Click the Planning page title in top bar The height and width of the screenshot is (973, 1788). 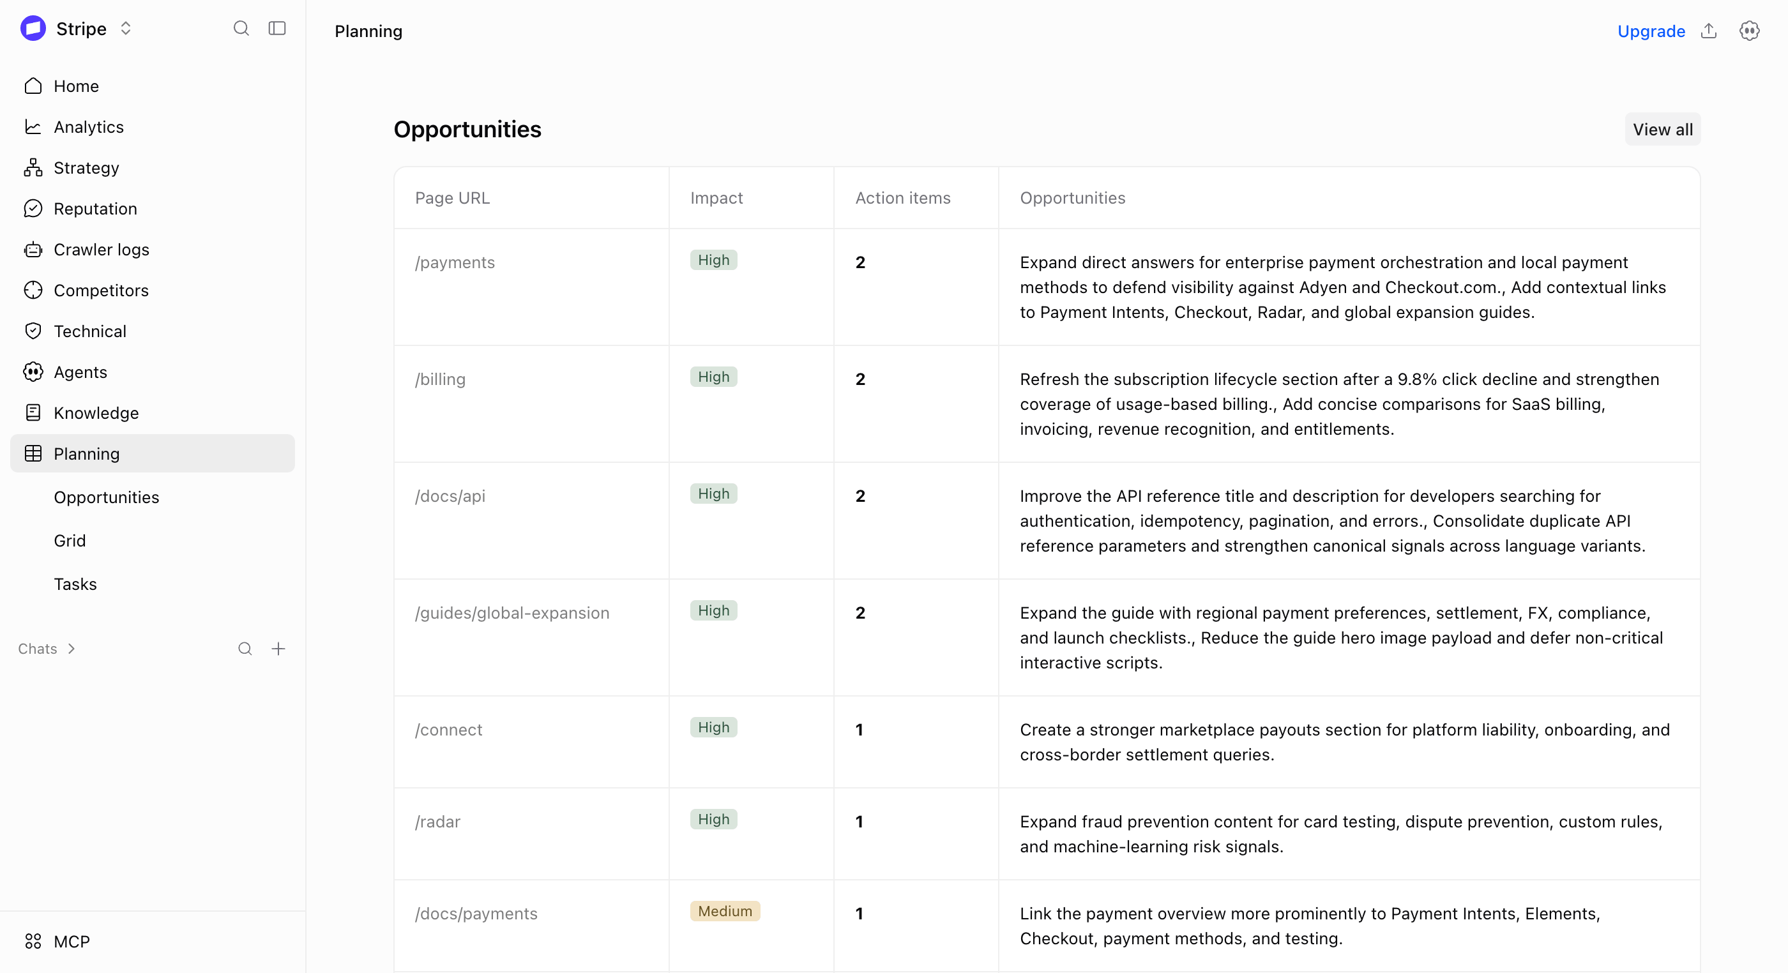click(368, 31)
